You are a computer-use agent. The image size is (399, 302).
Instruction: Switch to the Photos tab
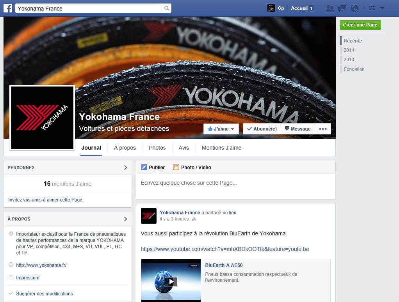tap(157, 148)
